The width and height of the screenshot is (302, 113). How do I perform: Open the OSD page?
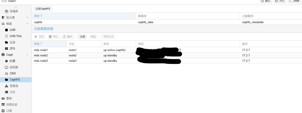tap(12, 73)
